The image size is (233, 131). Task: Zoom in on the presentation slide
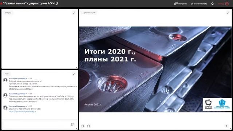83,126
